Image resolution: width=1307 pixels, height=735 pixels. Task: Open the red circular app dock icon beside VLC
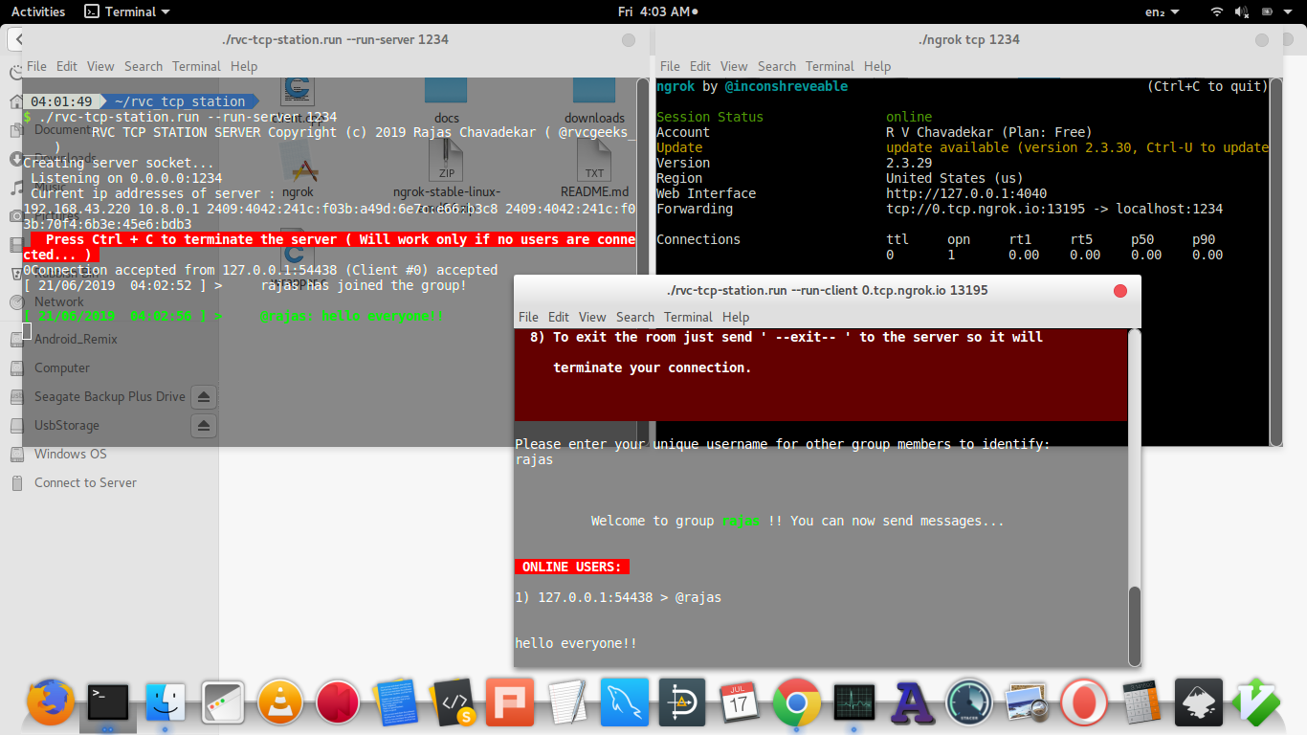337,702
